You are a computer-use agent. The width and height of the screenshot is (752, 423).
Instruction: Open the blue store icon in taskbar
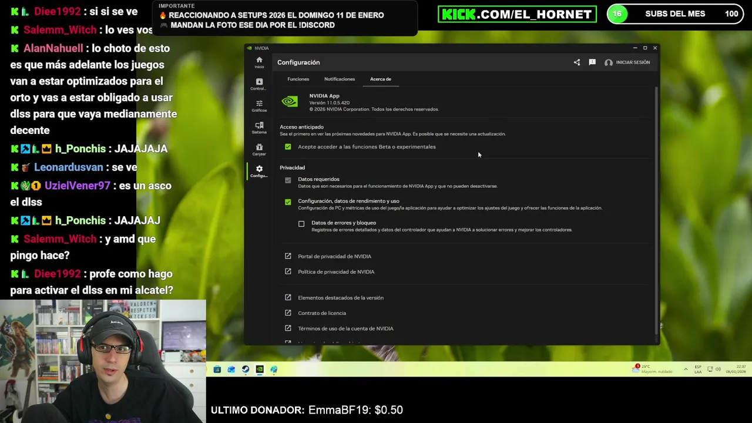(x=217, y=370)
